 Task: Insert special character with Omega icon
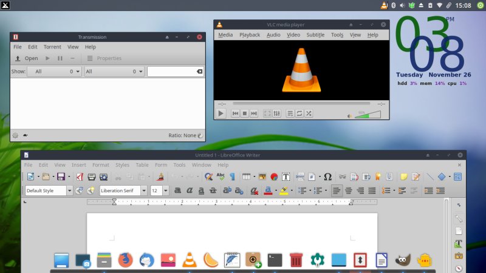tap(327, 177)
